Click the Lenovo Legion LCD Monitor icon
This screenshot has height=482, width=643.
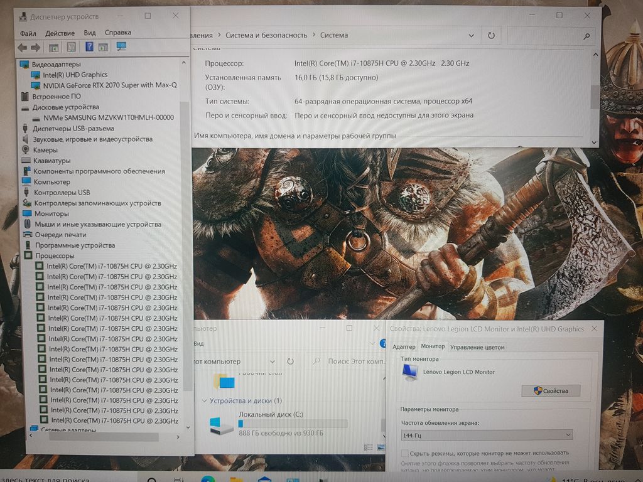[x=411, y=372]
